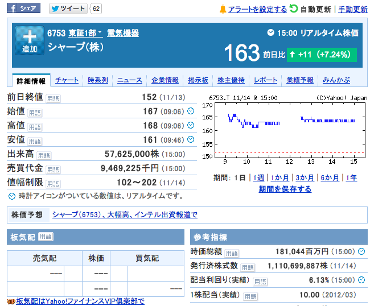Click the 102～202 price limit value

click(137, 183)
